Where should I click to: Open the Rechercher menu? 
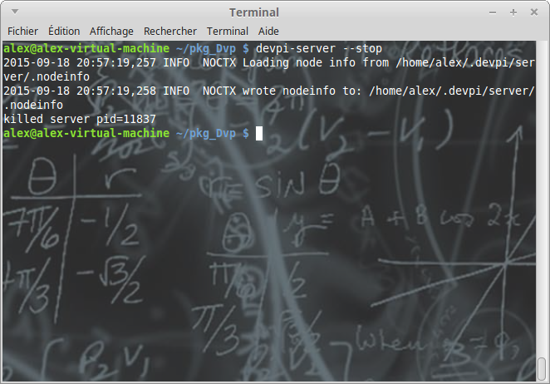click(170, 31)
